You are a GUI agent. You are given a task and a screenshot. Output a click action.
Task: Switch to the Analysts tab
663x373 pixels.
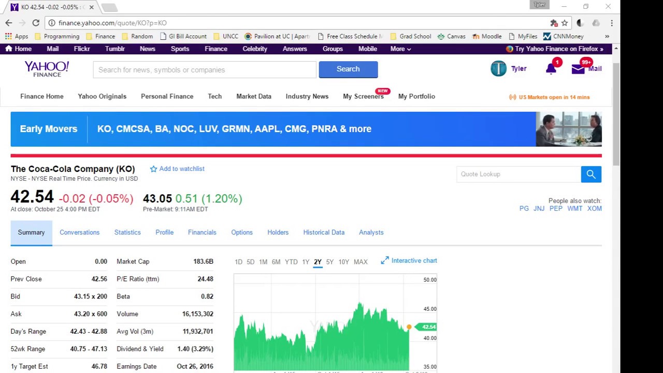point(371,232)
